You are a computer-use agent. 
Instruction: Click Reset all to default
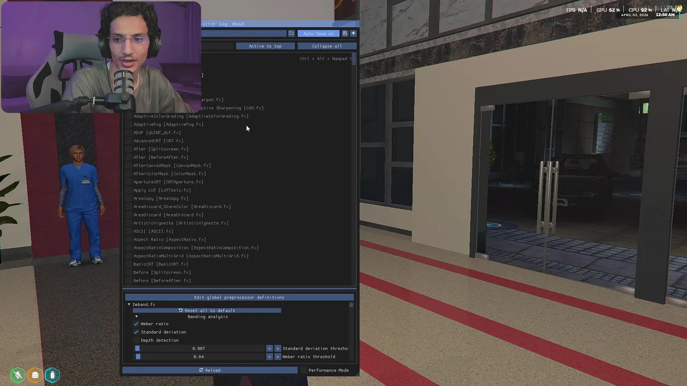[207, 310]
